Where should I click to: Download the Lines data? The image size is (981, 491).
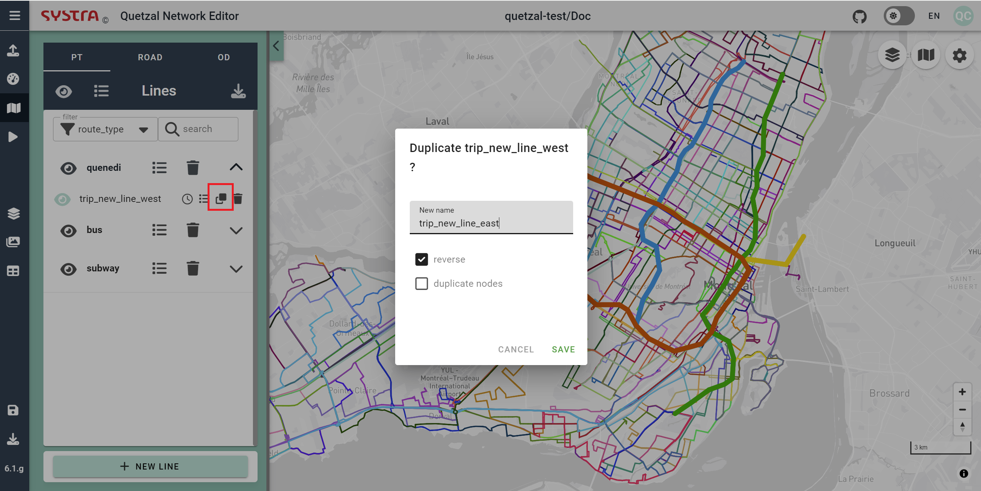(238, 91)
